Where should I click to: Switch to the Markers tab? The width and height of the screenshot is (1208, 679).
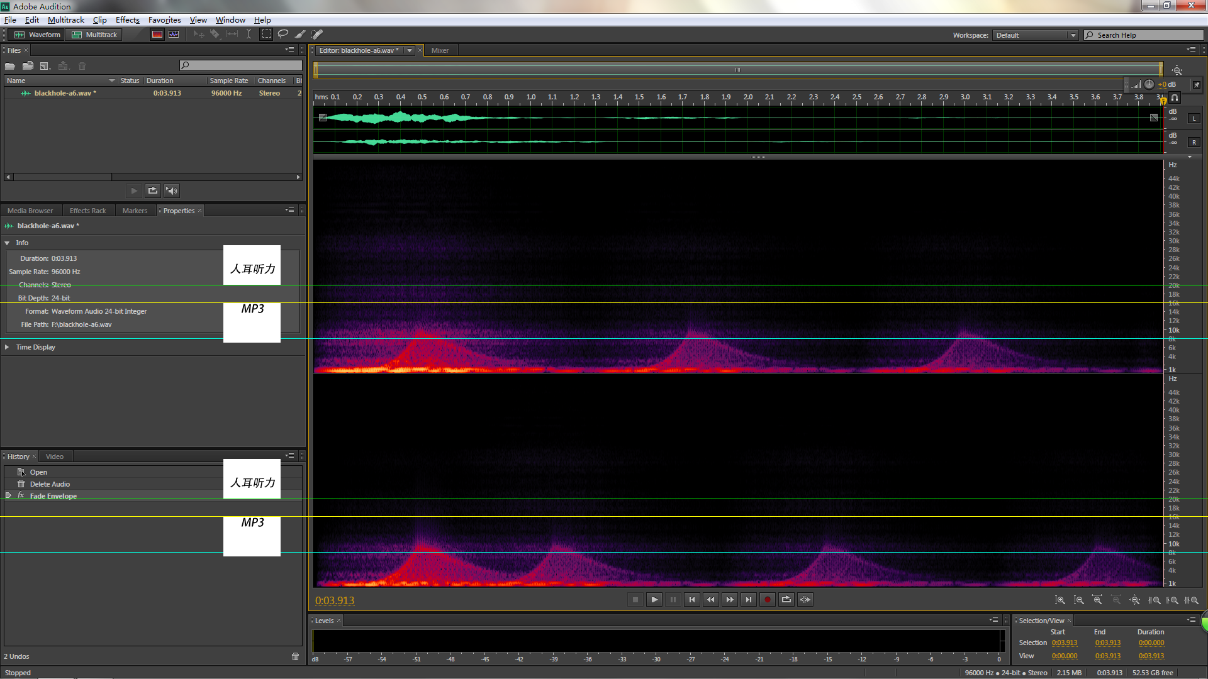135,211
